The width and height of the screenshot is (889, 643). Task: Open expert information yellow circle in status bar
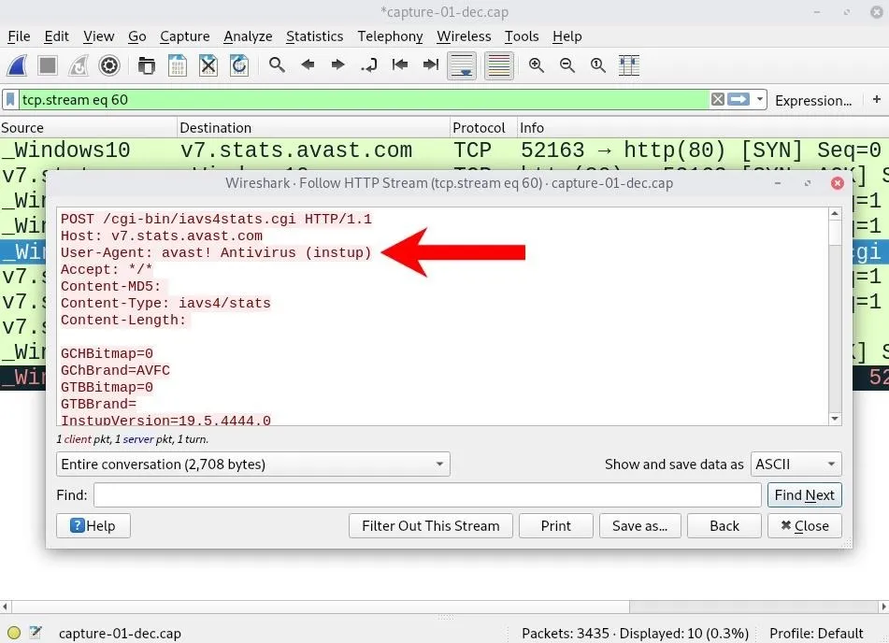pos(14,633)
